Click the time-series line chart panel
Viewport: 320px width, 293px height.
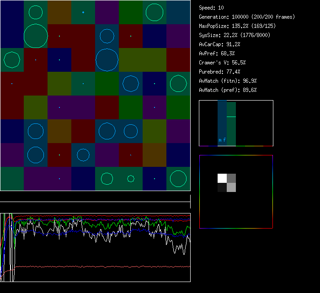(95, 247)
